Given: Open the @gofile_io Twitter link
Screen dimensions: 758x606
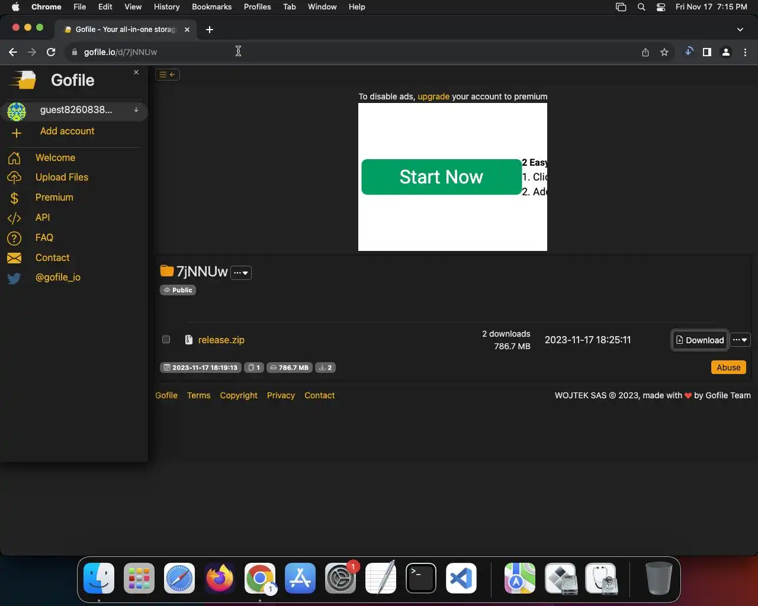Looking at the screenshot, I should coord(58,278).
